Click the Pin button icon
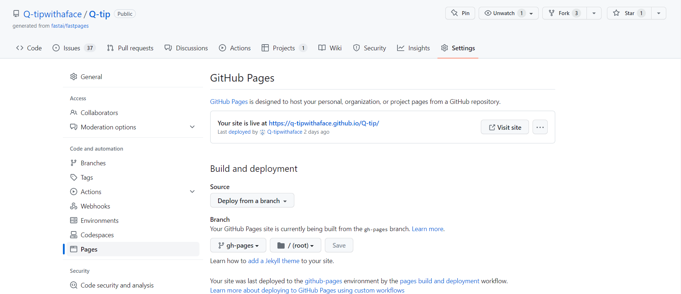This screenshot has height=294, width=681. tap(455, 13)
